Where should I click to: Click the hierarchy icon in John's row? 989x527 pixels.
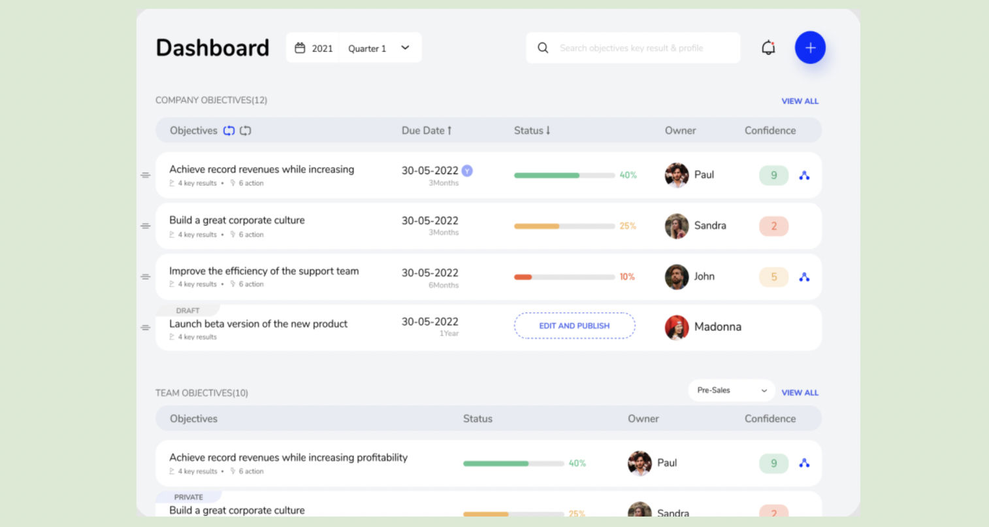(x=804, y=277)
